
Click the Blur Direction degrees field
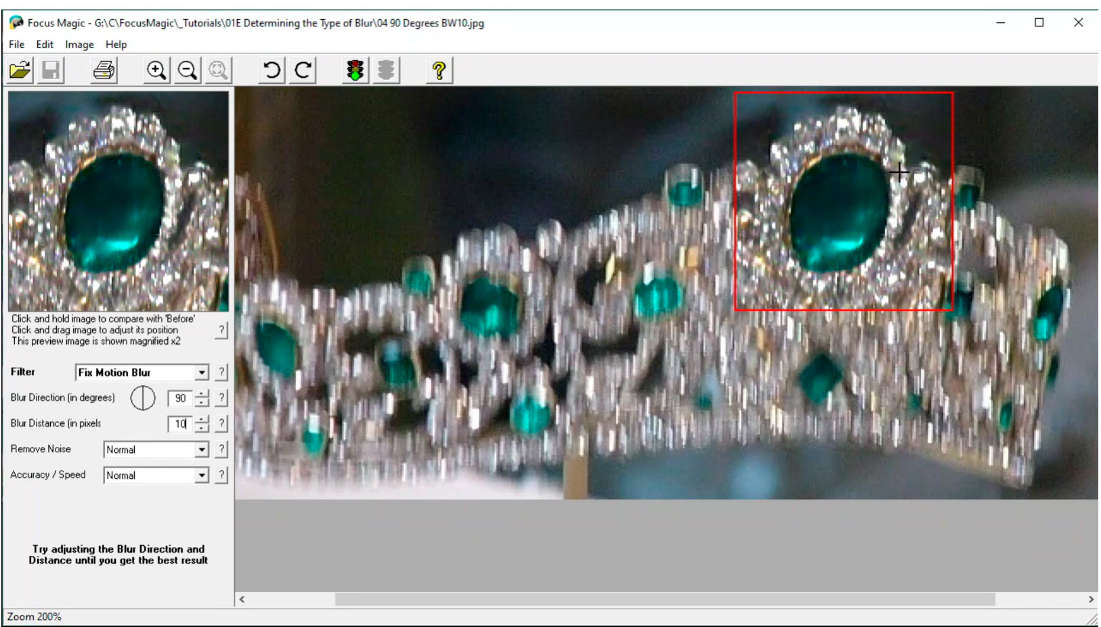[x=180, y=398]
